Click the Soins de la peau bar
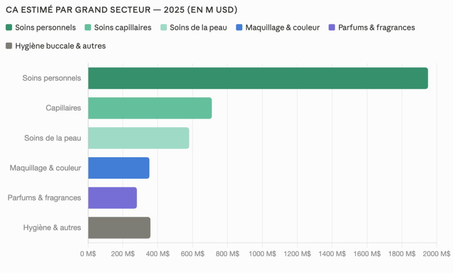Image resolution: width=453 pixels, height=273 pixels. [138, 138]
